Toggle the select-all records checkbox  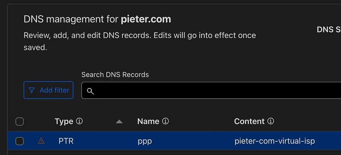(x=20, y=121)
